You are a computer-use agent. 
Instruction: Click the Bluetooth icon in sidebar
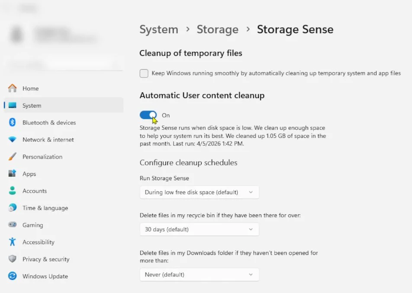[12, 122]
